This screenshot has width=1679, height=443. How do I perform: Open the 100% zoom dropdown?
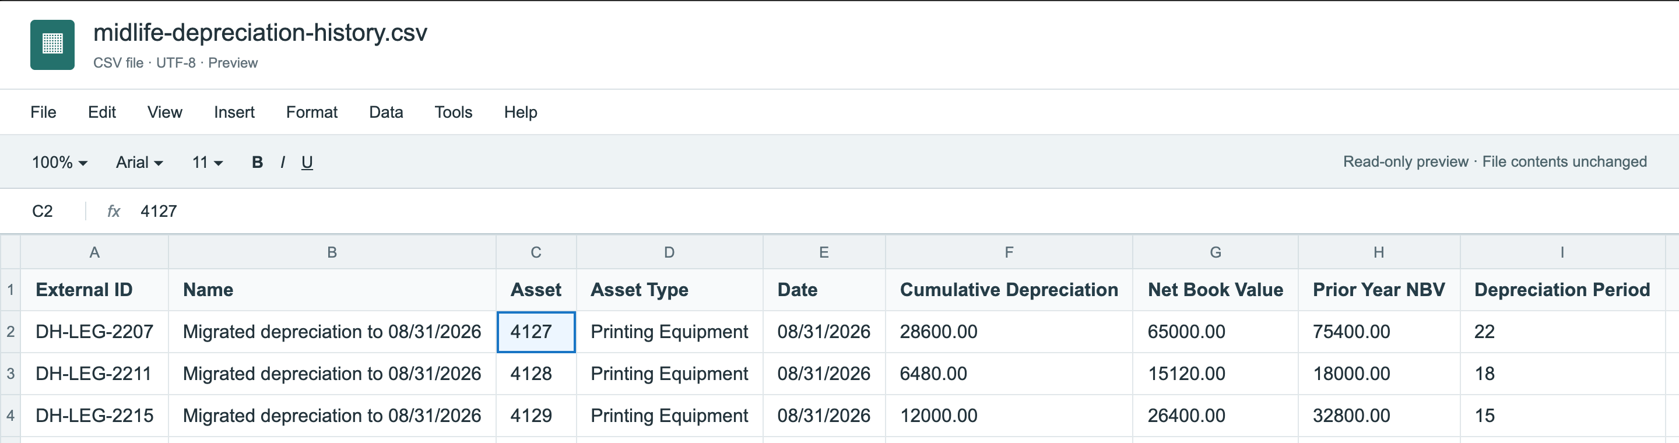point(59,162)
